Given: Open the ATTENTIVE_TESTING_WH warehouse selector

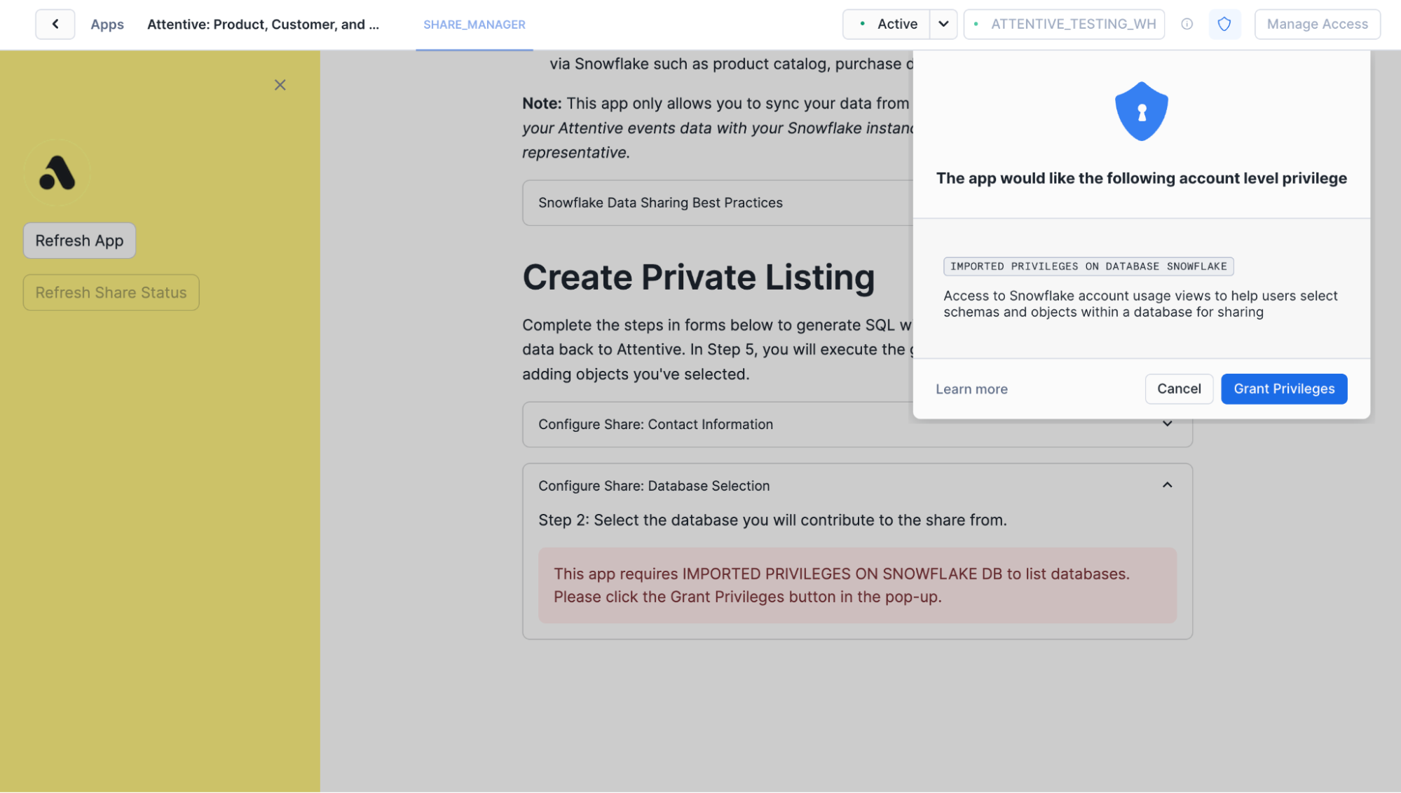Looking at the screenshot, I should point(1065,24).
